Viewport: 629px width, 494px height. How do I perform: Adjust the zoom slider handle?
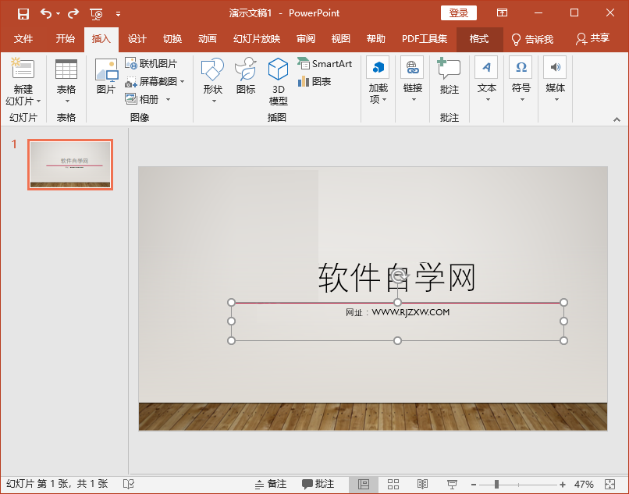coord(496,485)
